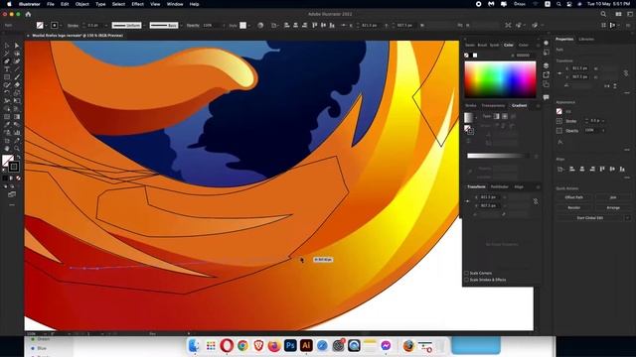The width and height of the screenshot is (636, 357).
Task: Expand Start Global Edit options arrow
Action: click(x=627, y=218)
